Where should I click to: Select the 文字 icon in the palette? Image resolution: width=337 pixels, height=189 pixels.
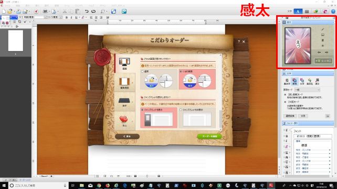click(x=302, y=82)
